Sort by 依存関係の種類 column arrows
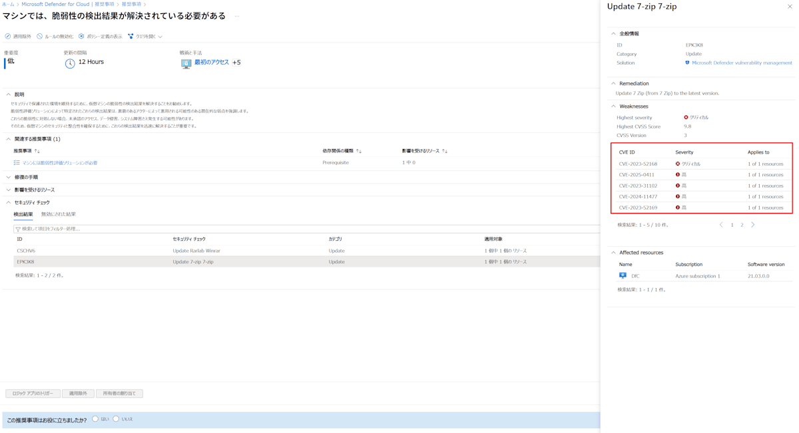Screen dimensions: 799x433 359,151
